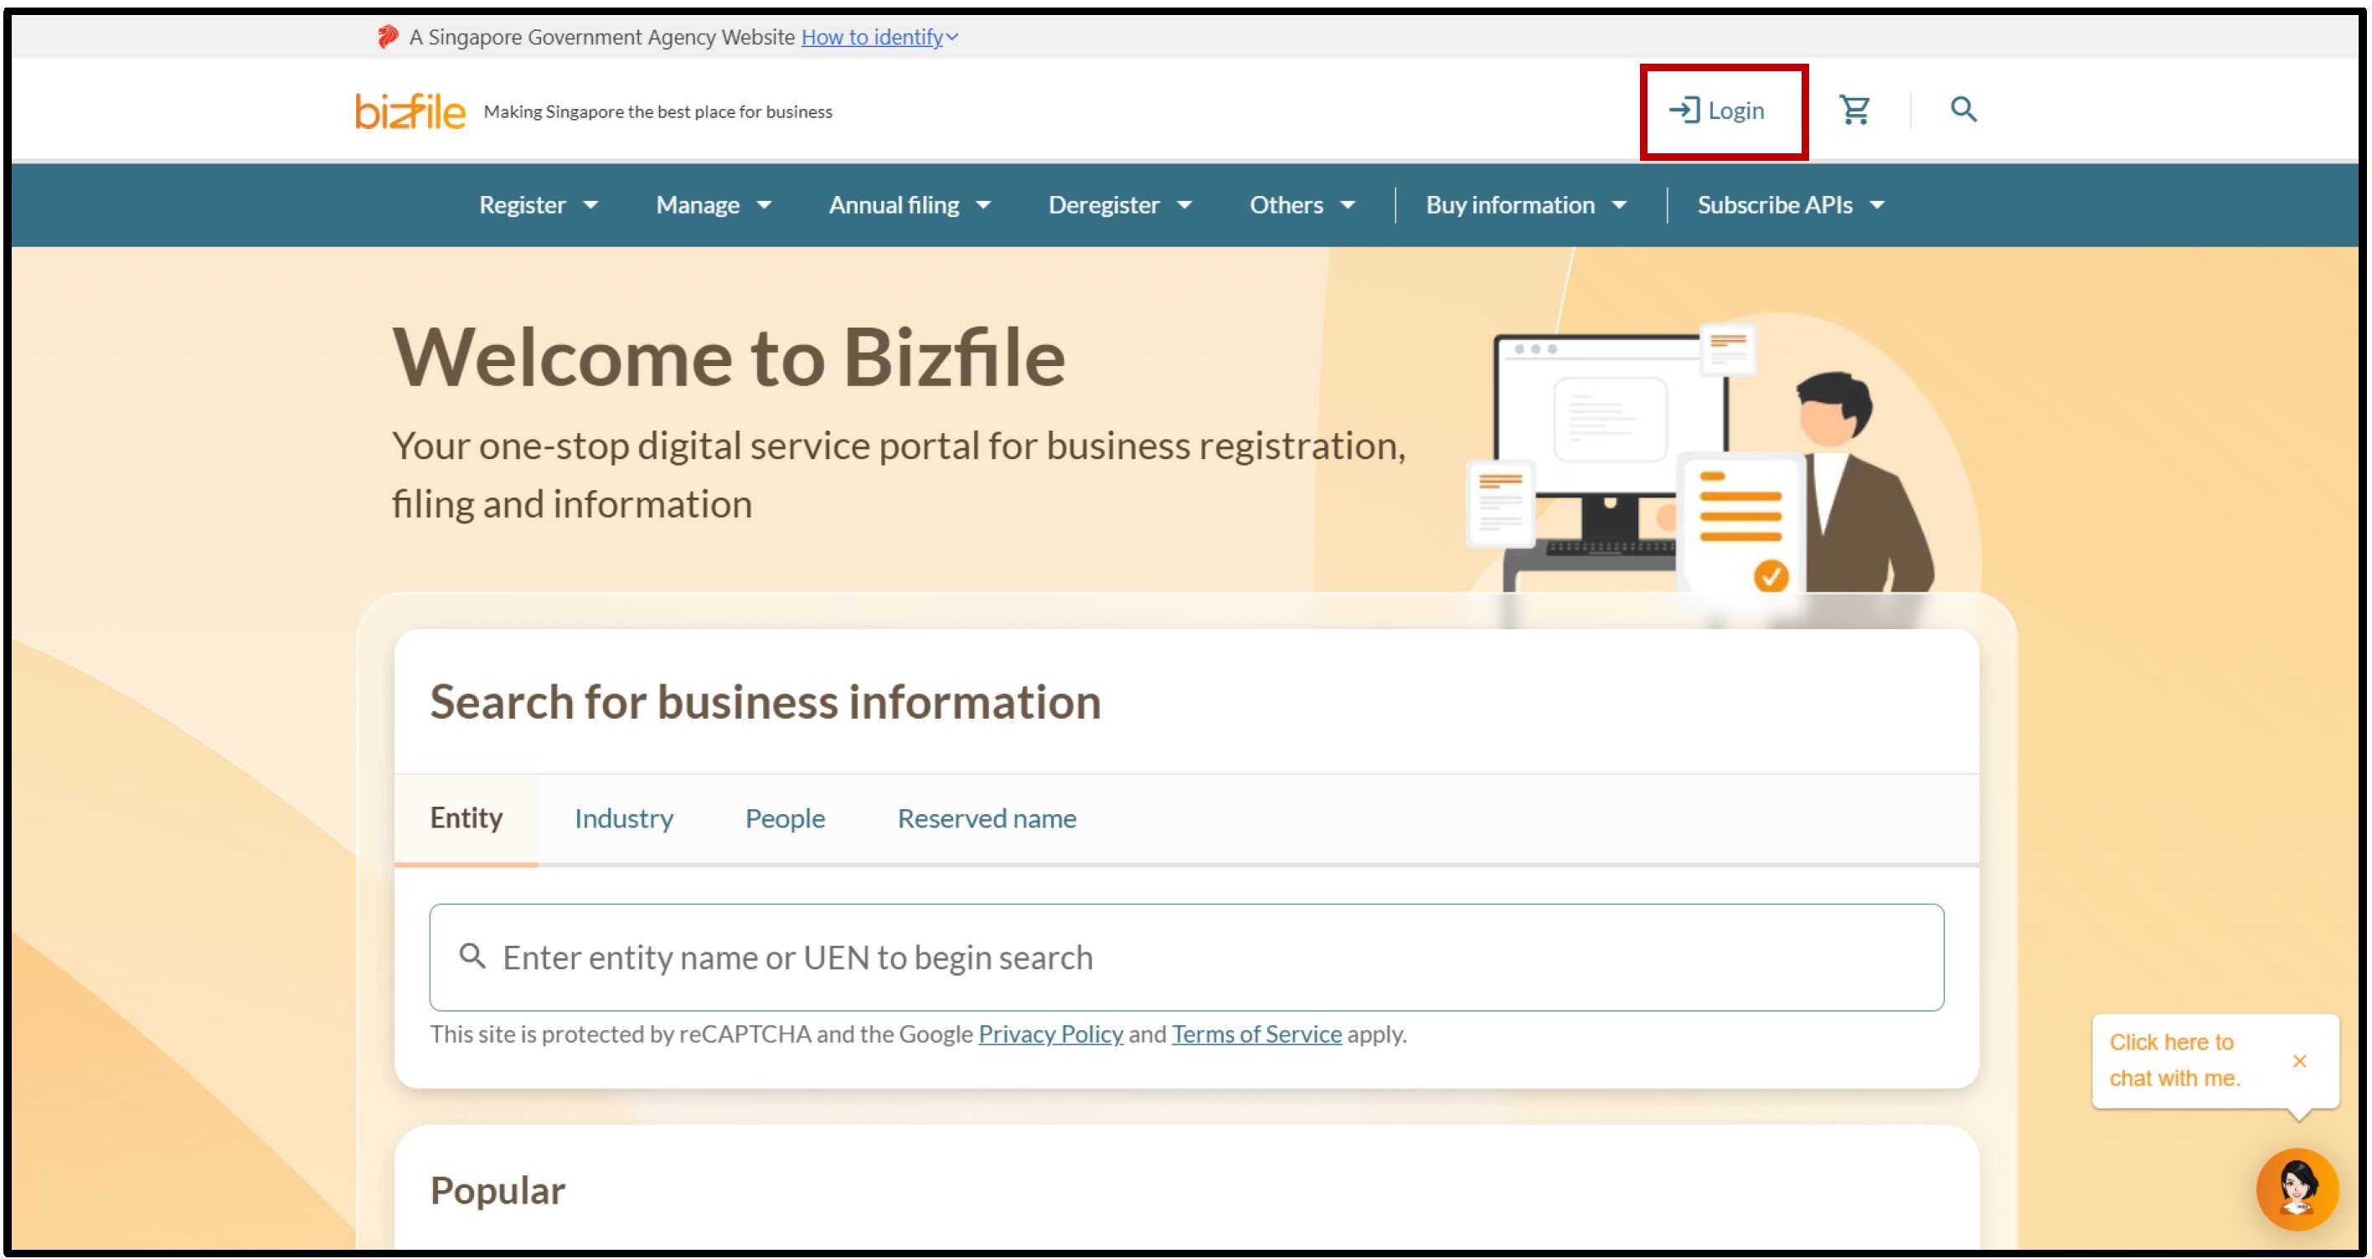This screenshot has height=1259, width=2372.
Task: Expand the Manage dropdown menu
Action: coord(713,204)
